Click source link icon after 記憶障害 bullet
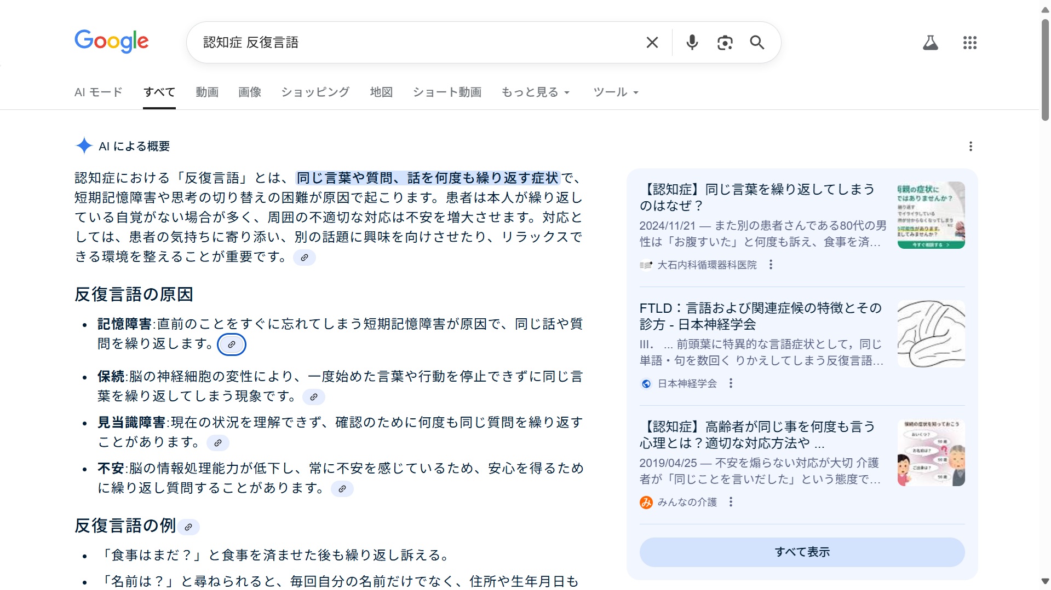The height and width of the screenshot is (590, 1051). click(x=232, y=344)
